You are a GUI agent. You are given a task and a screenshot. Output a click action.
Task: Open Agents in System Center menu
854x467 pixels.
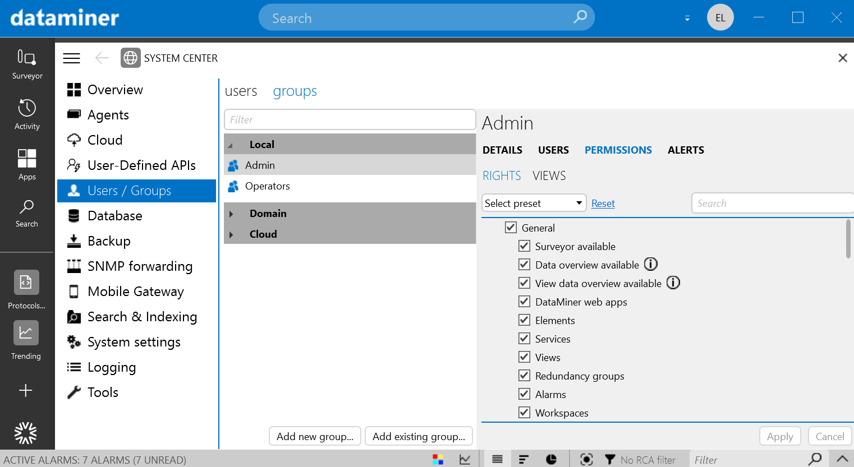136,115
